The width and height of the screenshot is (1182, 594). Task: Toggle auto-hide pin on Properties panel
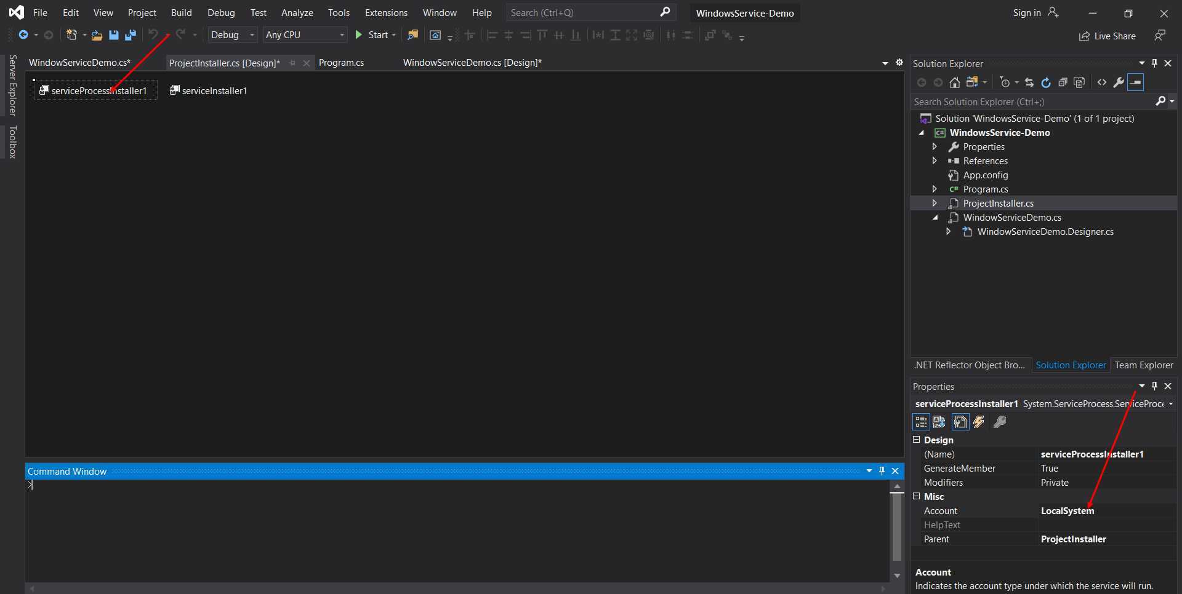[1155, 386]
